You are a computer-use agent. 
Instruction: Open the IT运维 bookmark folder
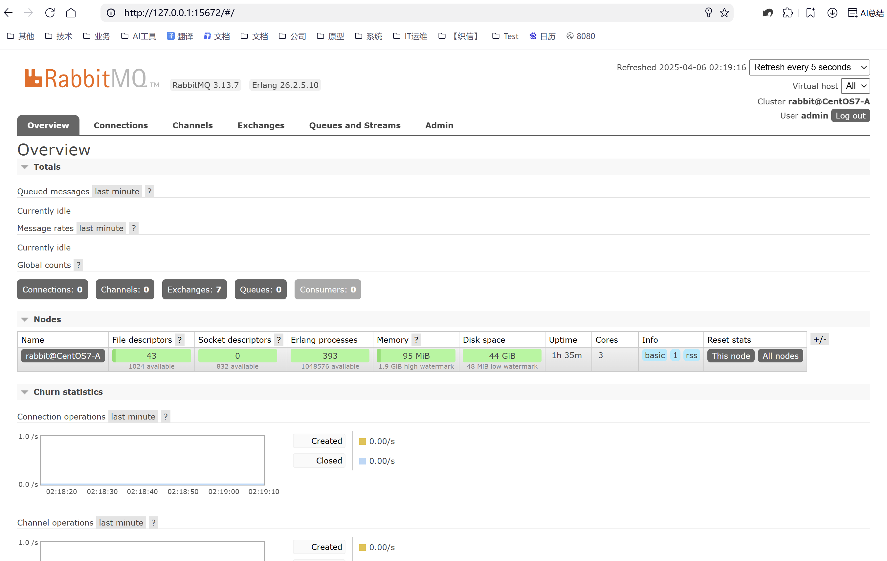(410, 36)
